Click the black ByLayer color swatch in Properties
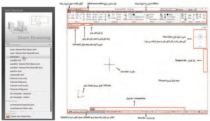210x121 pixels. [x=167, y=15]
